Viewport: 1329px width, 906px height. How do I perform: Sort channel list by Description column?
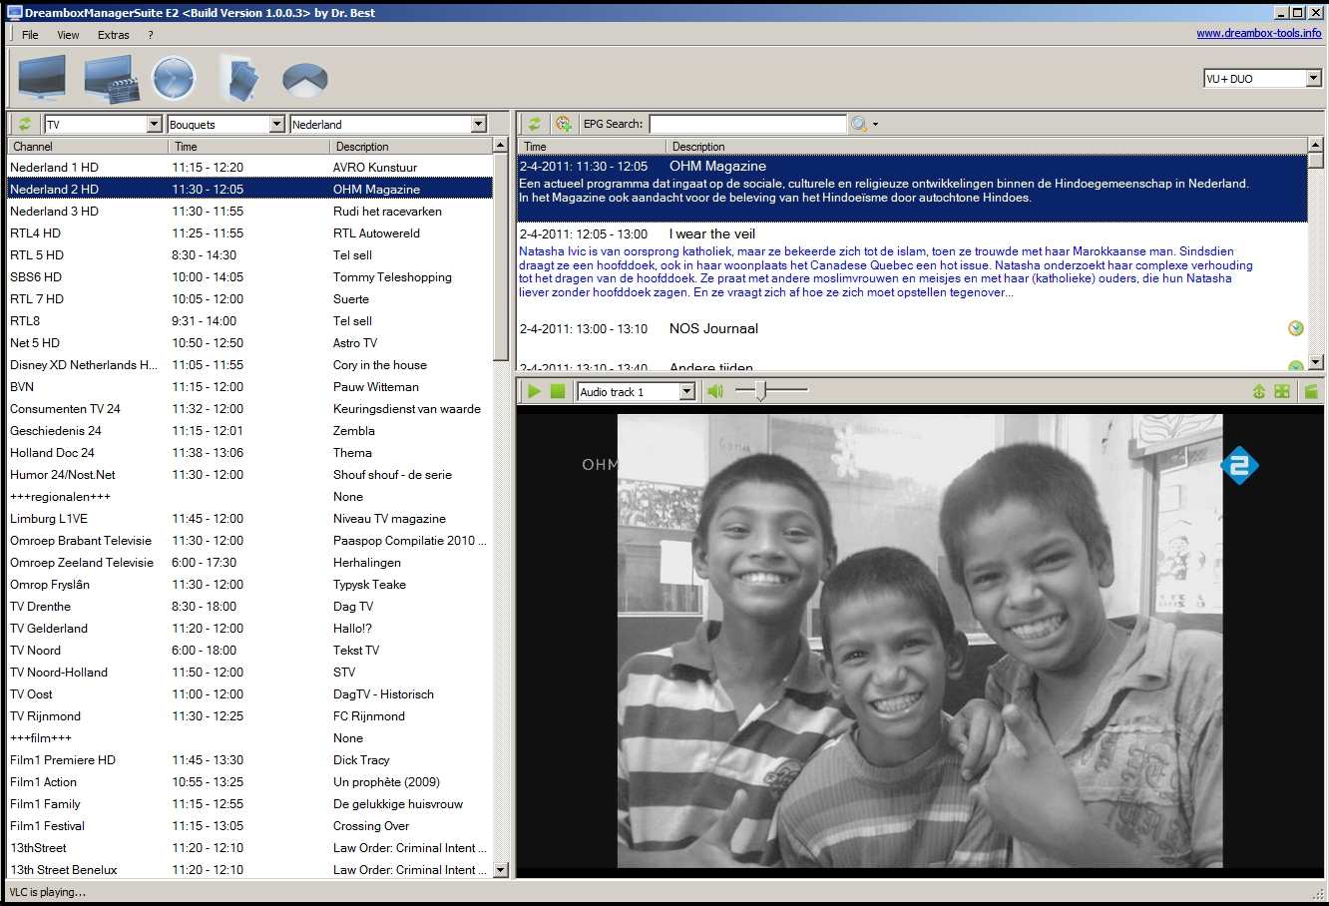[x=411, y=146]
